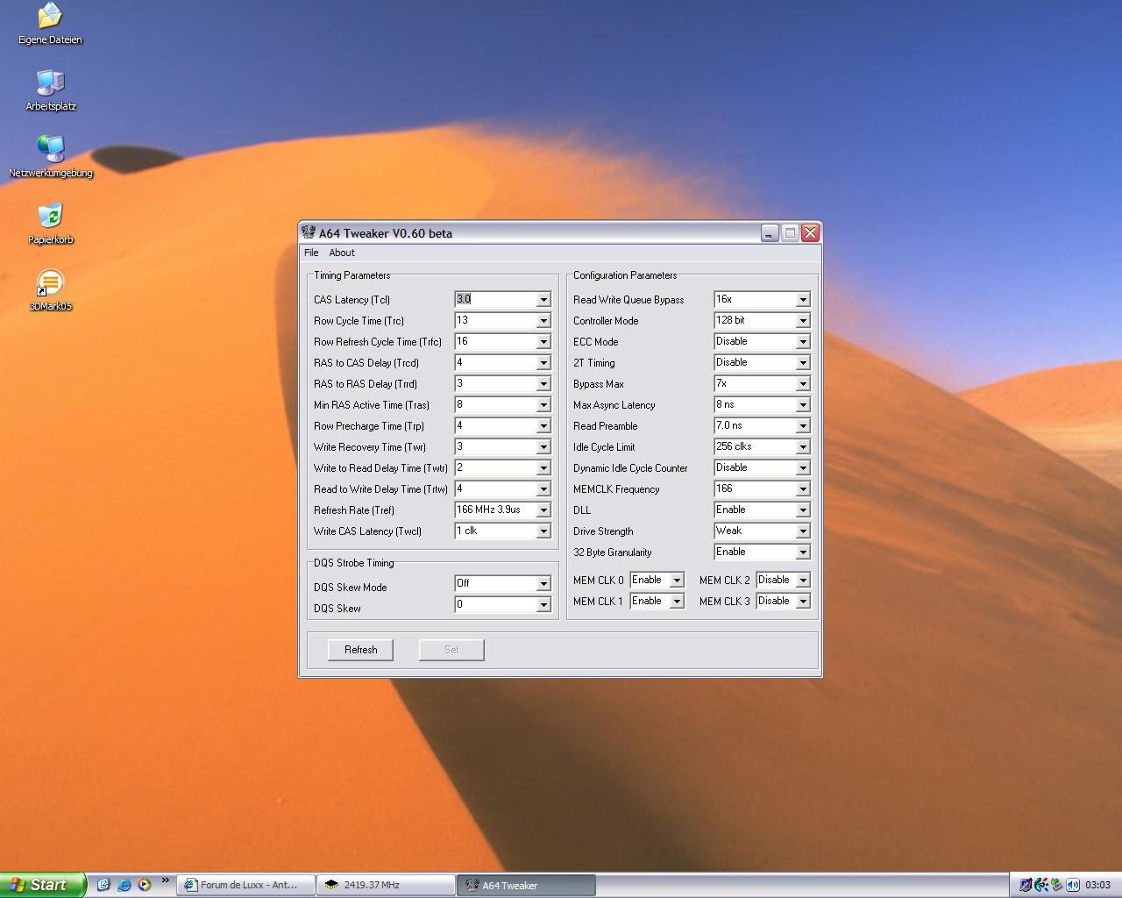1122x898 pixels.
Task: Click the third system tray icon
Action: tap(1057, 885)
